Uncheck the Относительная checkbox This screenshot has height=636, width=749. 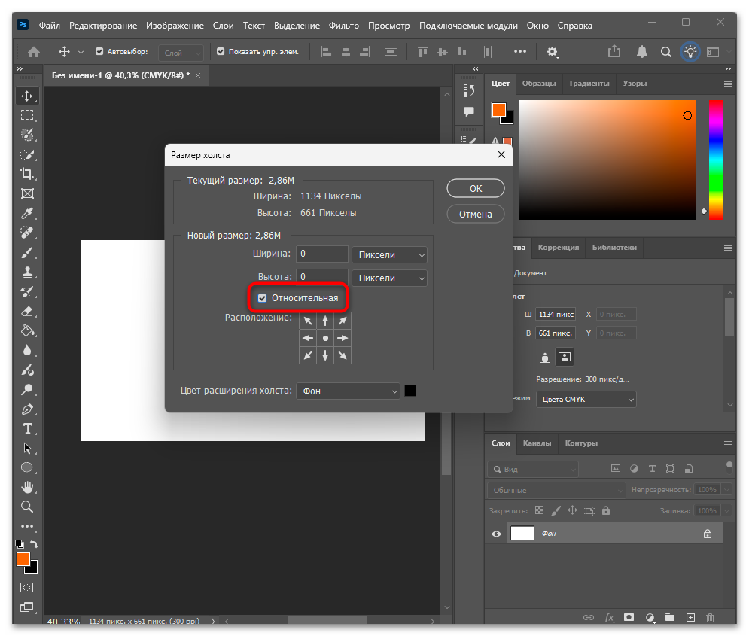pyautogui.click(x=262, y=298)
